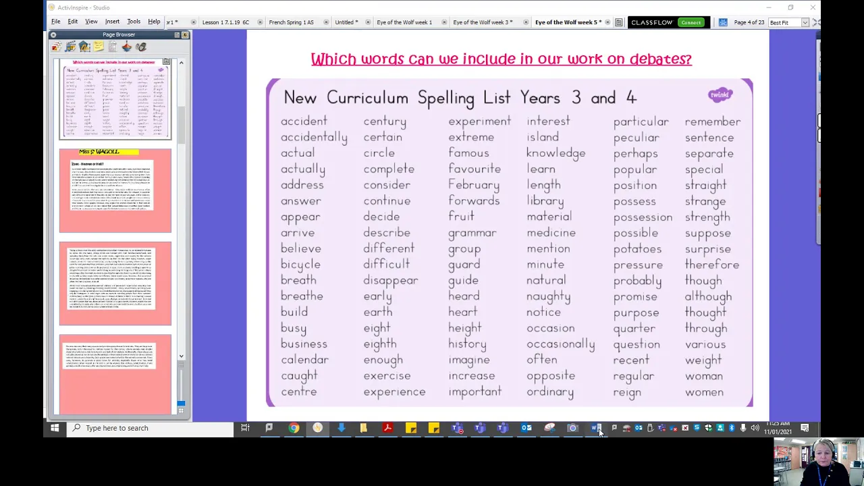Close the Eye of the Wolf week 5 tab
Image resolution: width=864 pixels, height=486 pixels.
[608, 22]
